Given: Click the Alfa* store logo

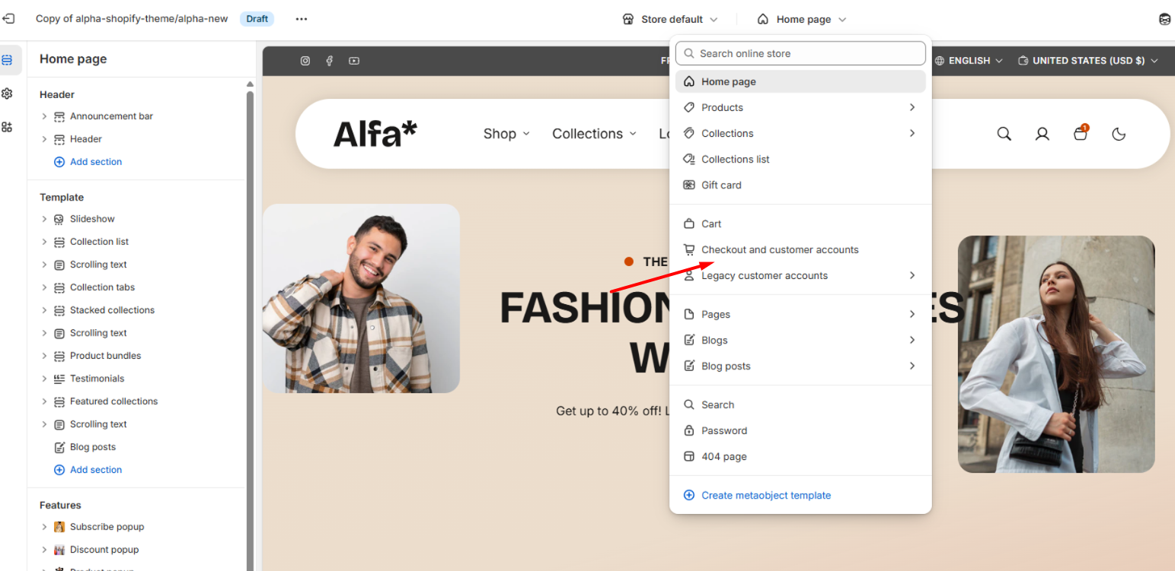Looking at the screenshot, I should click(x=375, y=134).
